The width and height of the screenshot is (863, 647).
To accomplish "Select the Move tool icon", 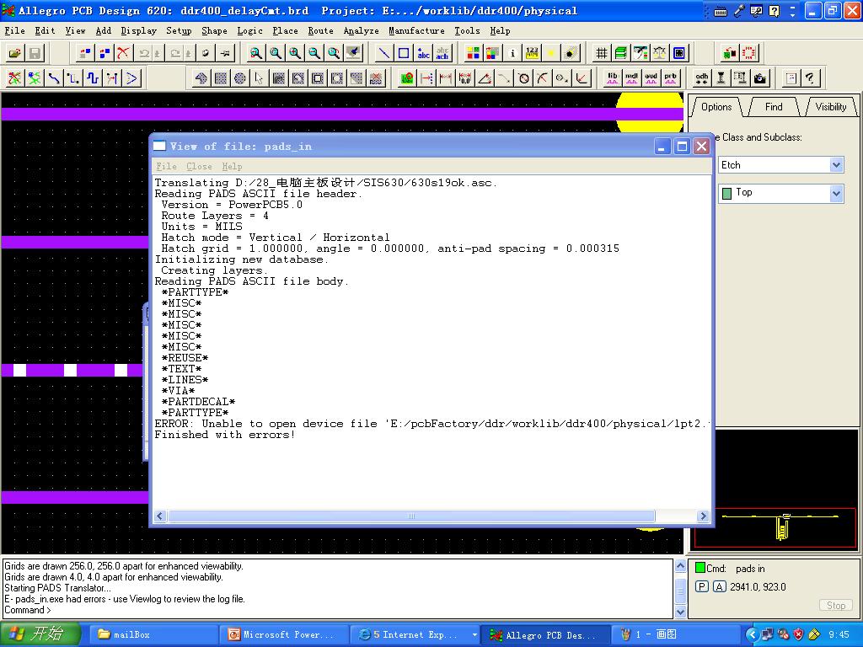I will tap(85, 53).
